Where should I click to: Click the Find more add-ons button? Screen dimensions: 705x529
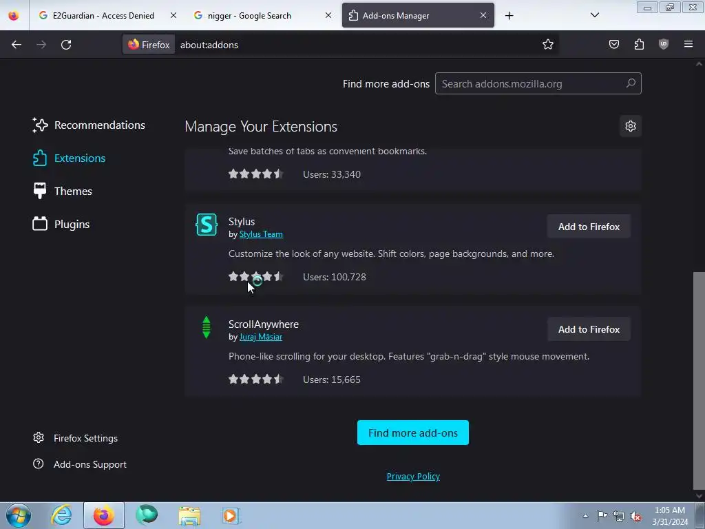coord(413,433)
